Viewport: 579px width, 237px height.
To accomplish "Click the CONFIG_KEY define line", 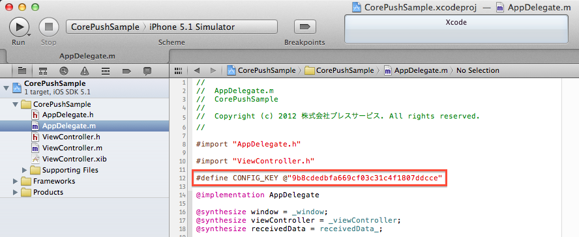I will pos(319,178).
